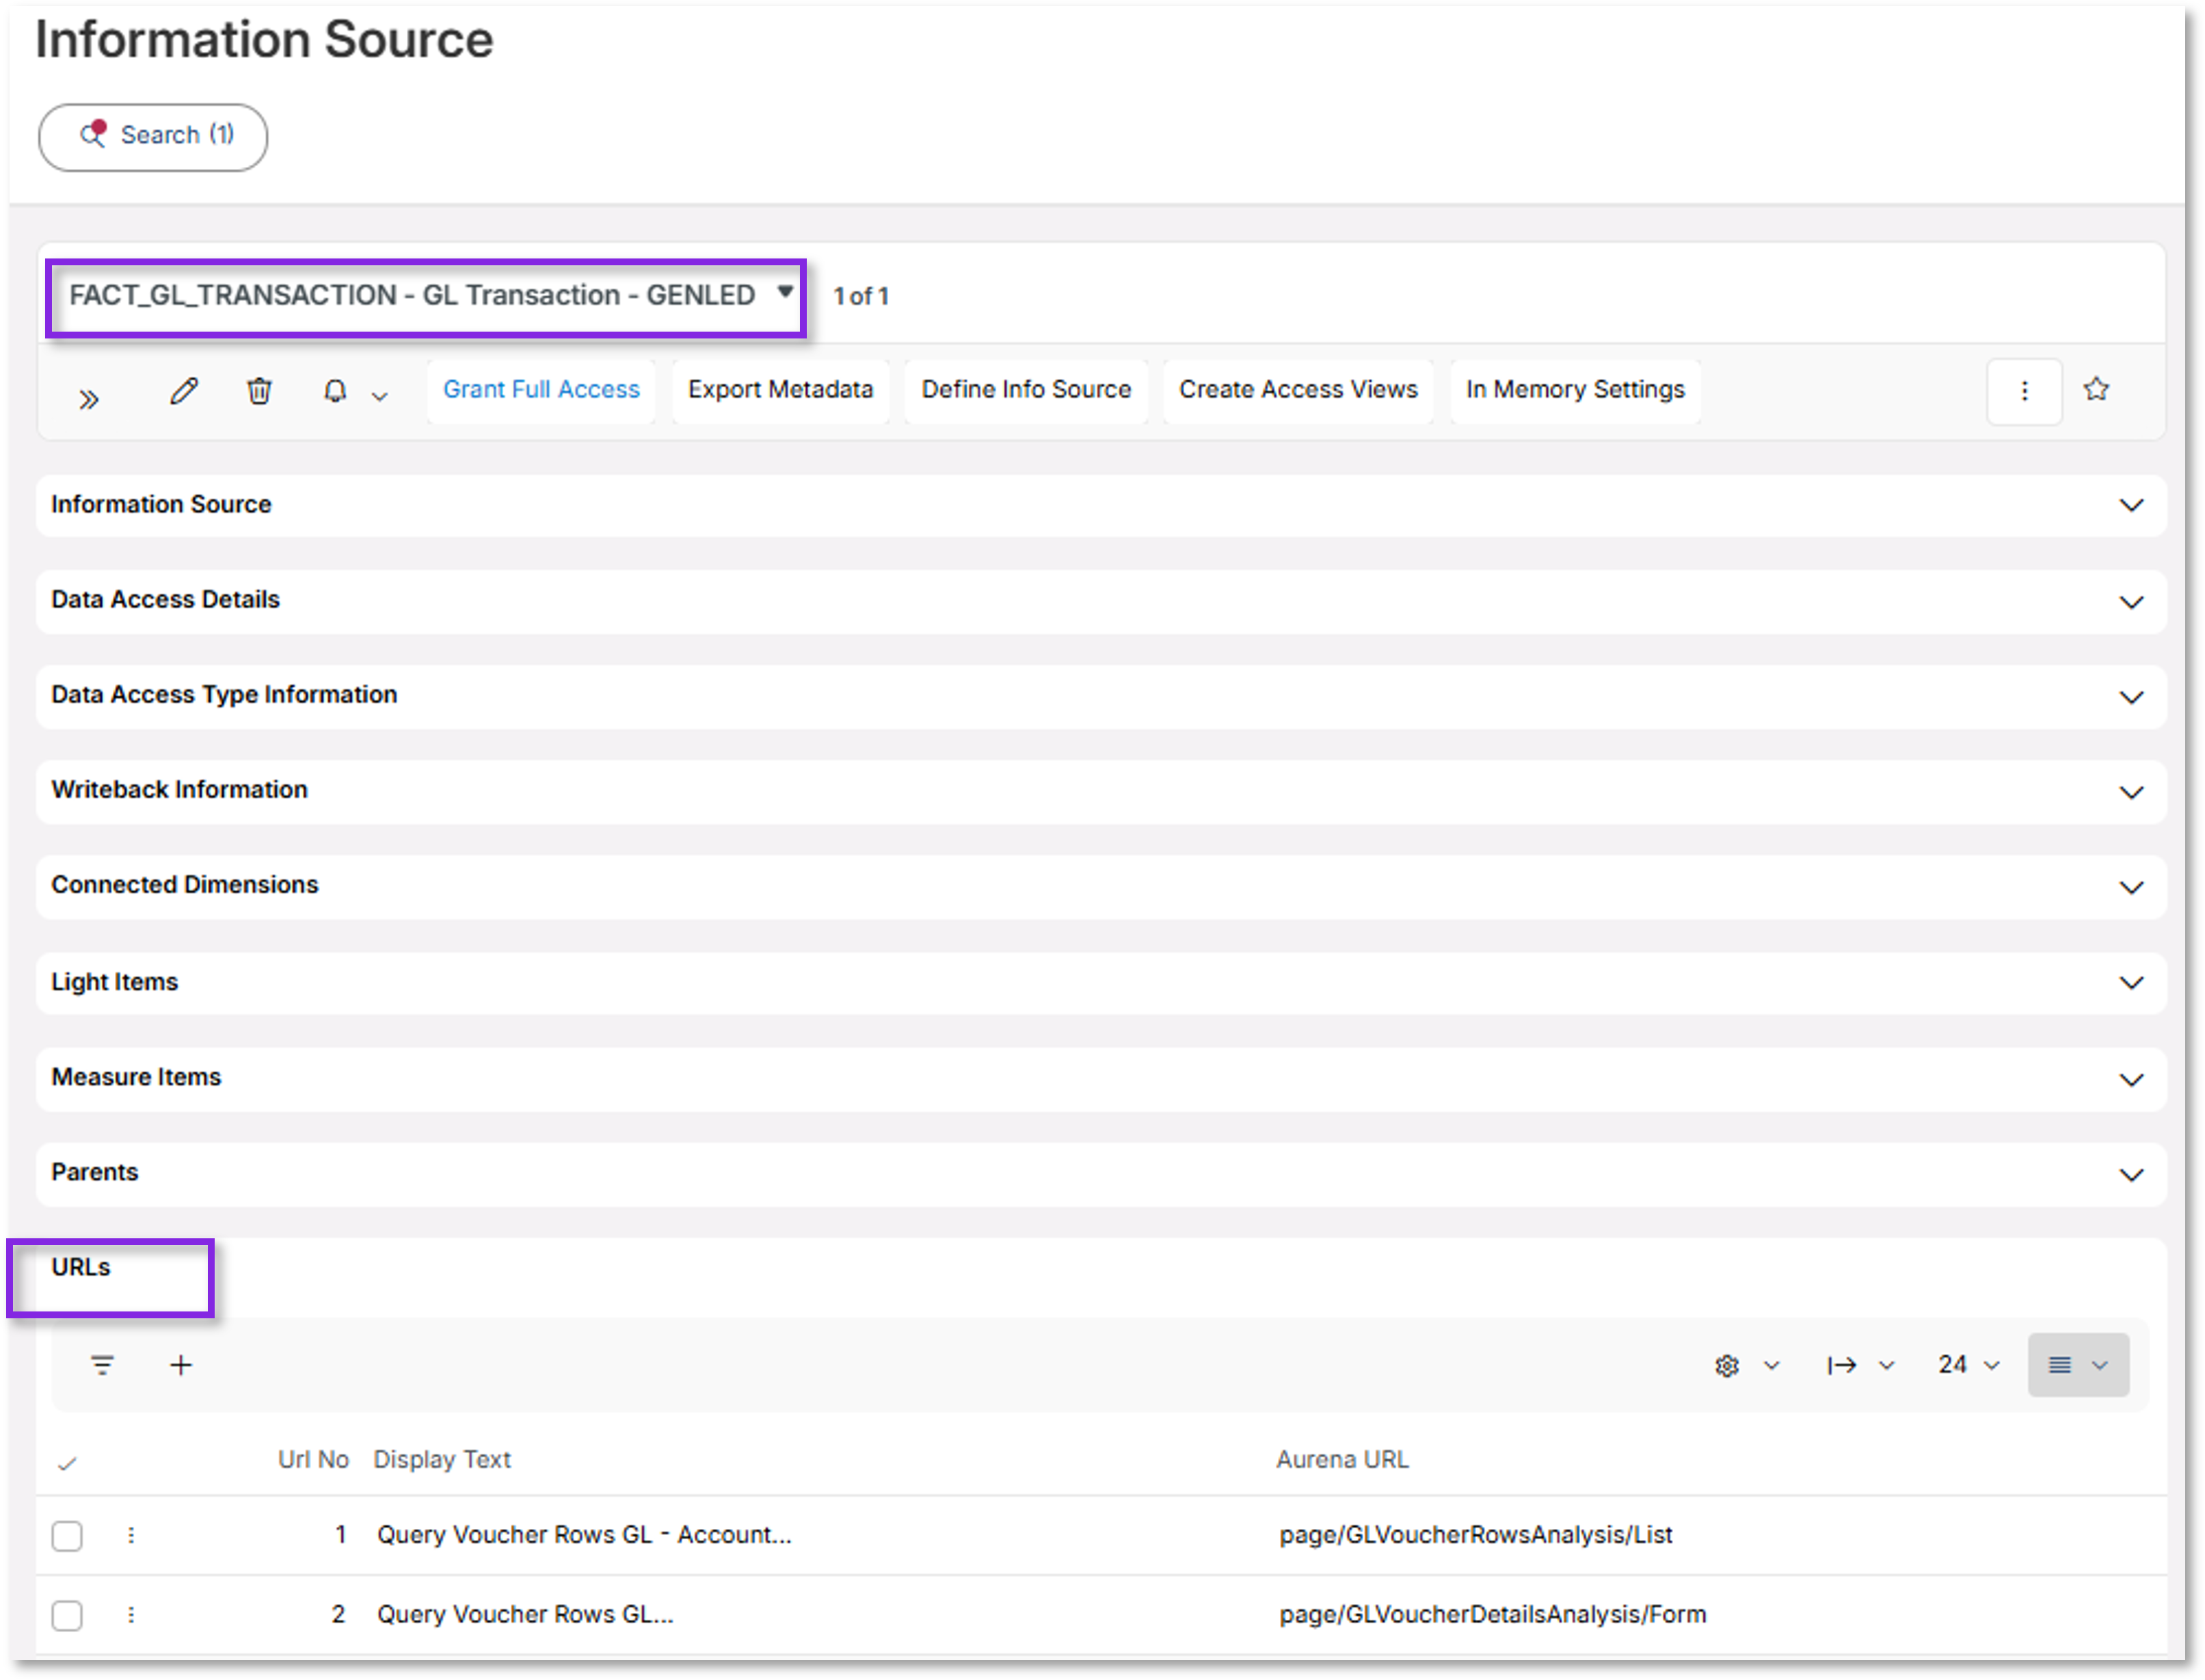Click the select-all checkmark in table header

coord(67,1463)
